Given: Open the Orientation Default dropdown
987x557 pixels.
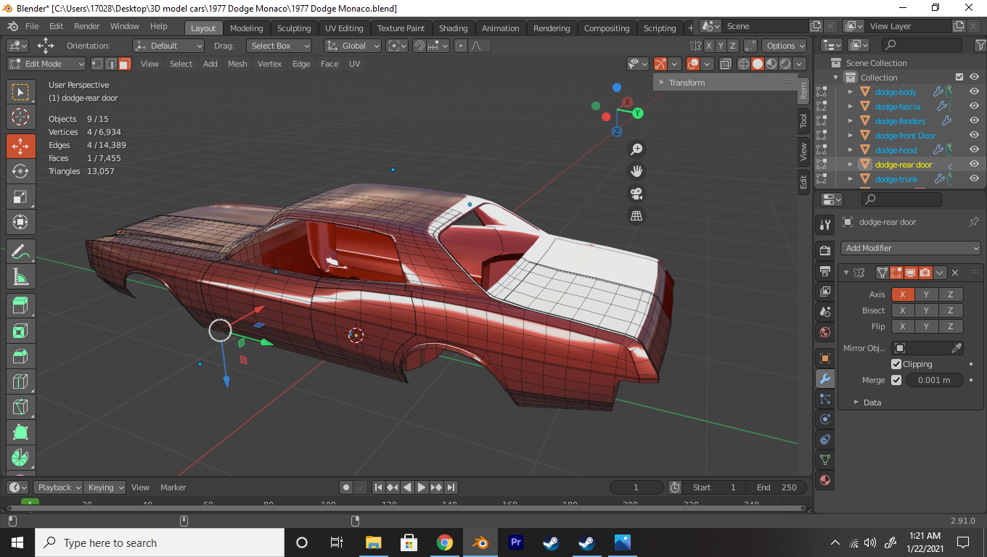Looking at the screenshot, I should (168, 46).
